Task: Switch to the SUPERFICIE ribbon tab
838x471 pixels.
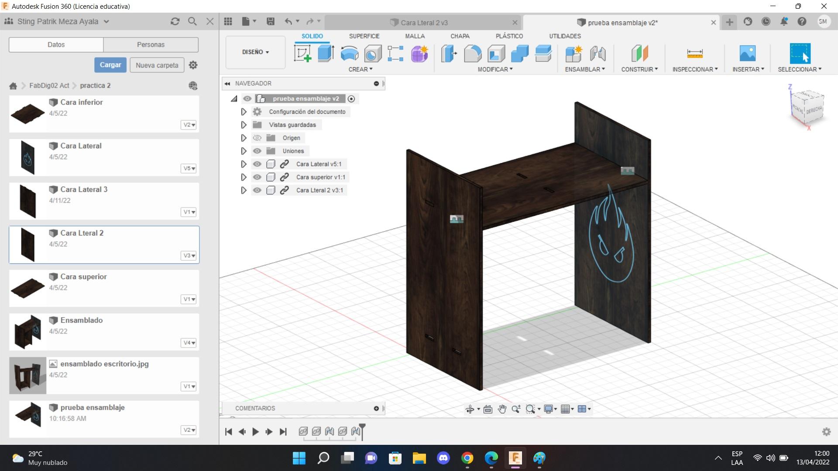Action: point(364,36)
